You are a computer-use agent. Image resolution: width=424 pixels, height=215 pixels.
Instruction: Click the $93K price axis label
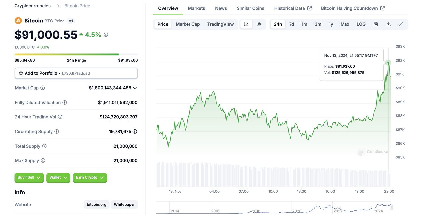click(x=400, y=47)
